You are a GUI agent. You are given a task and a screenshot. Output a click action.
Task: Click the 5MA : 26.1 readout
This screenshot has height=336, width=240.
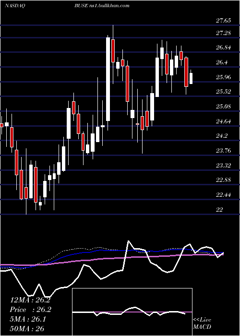tap(28, 320)
